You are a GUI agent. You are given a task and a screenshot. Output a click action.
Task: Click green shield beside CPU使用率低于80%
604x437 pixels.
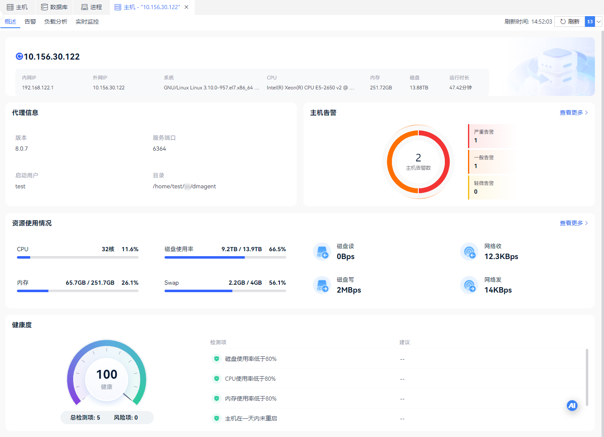pyautogui.click(x=216, y=379)
